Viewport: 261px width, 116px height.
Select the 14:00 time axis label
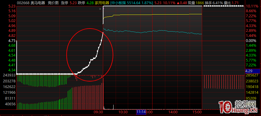[173, 112]
